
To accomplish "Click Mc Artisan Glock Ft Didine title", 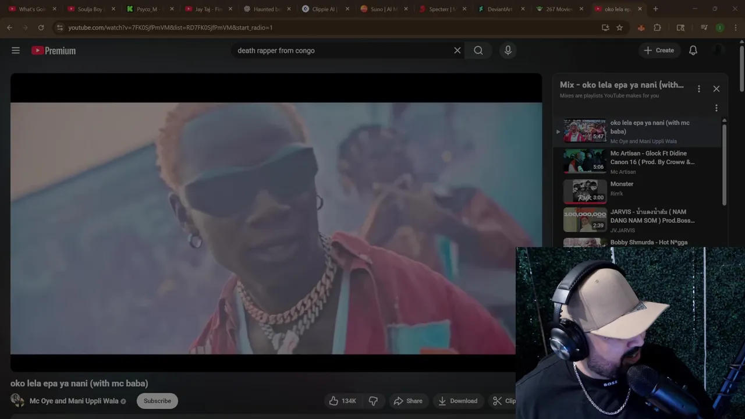I will [652, 158].
